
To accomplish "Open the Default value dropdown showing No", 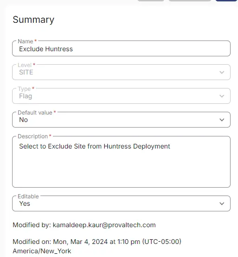I will pyautogui.click(x=121, y=120).
